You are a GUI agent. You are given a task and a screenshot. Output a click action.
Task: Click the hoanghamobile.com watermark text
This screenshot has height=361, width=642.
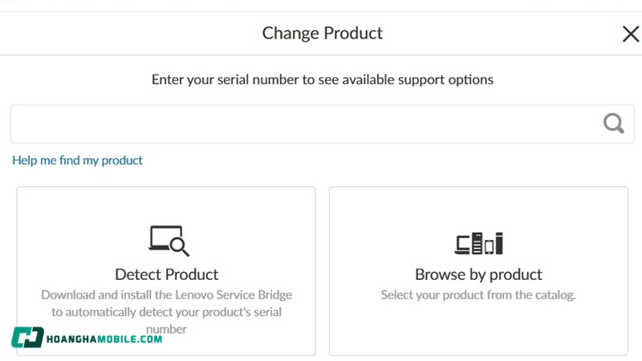tap(106, 339)
